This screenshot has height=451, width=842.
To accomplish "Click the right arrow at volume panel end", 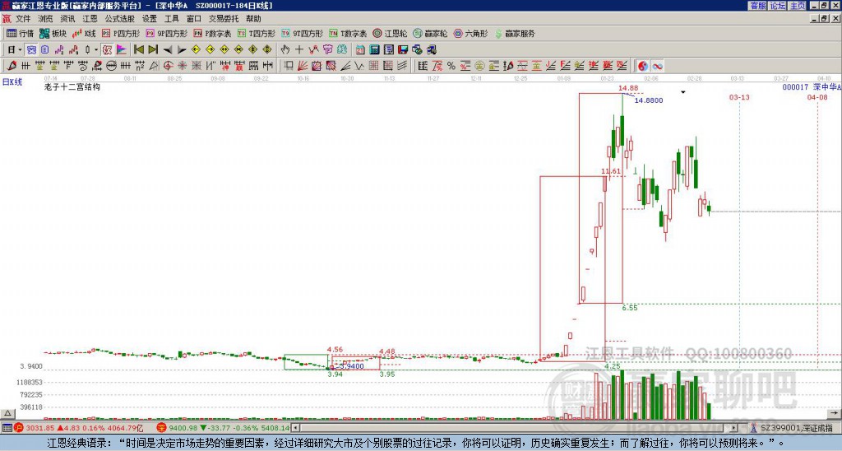I will 834,413.
